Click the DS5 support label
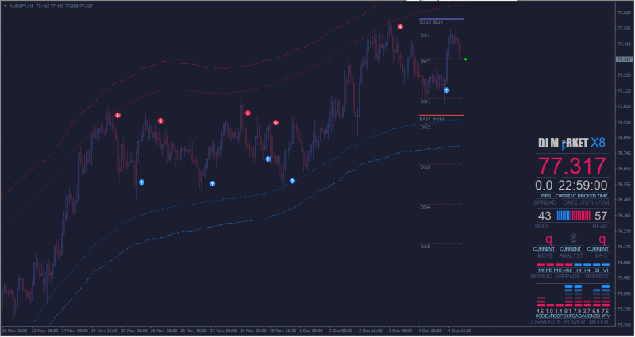The height and width of the screenshot is (337, 635). tap(425, 247)
